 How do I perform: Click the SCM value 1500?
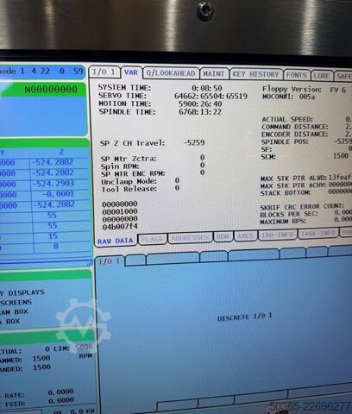(341, 156)
